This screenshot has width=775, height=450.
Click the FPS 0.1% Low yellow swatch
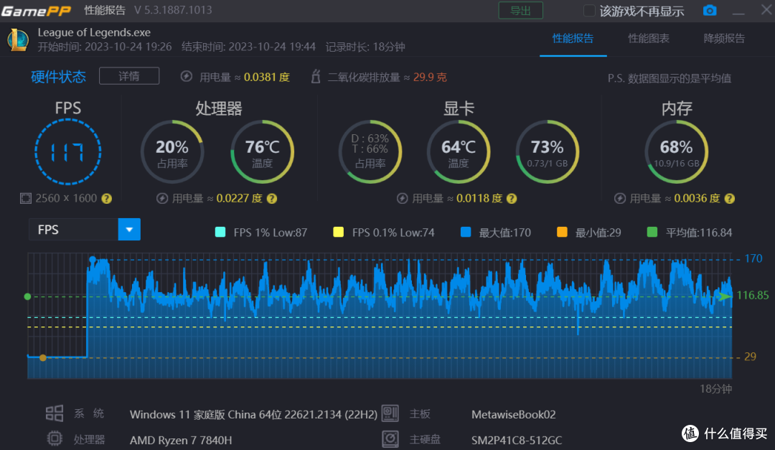coord(339,233)
